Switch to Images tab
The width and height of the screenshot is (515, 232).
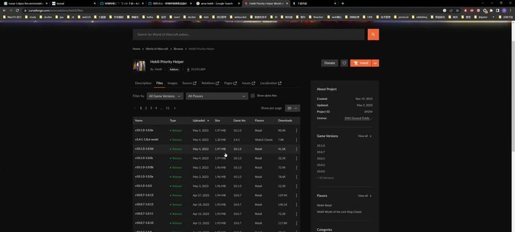pyautogui.click(x=173, y=83)
